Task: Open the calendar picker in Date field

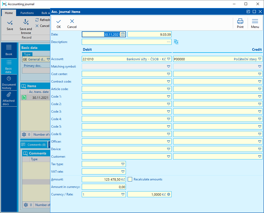Action: [x=123, y=34]
